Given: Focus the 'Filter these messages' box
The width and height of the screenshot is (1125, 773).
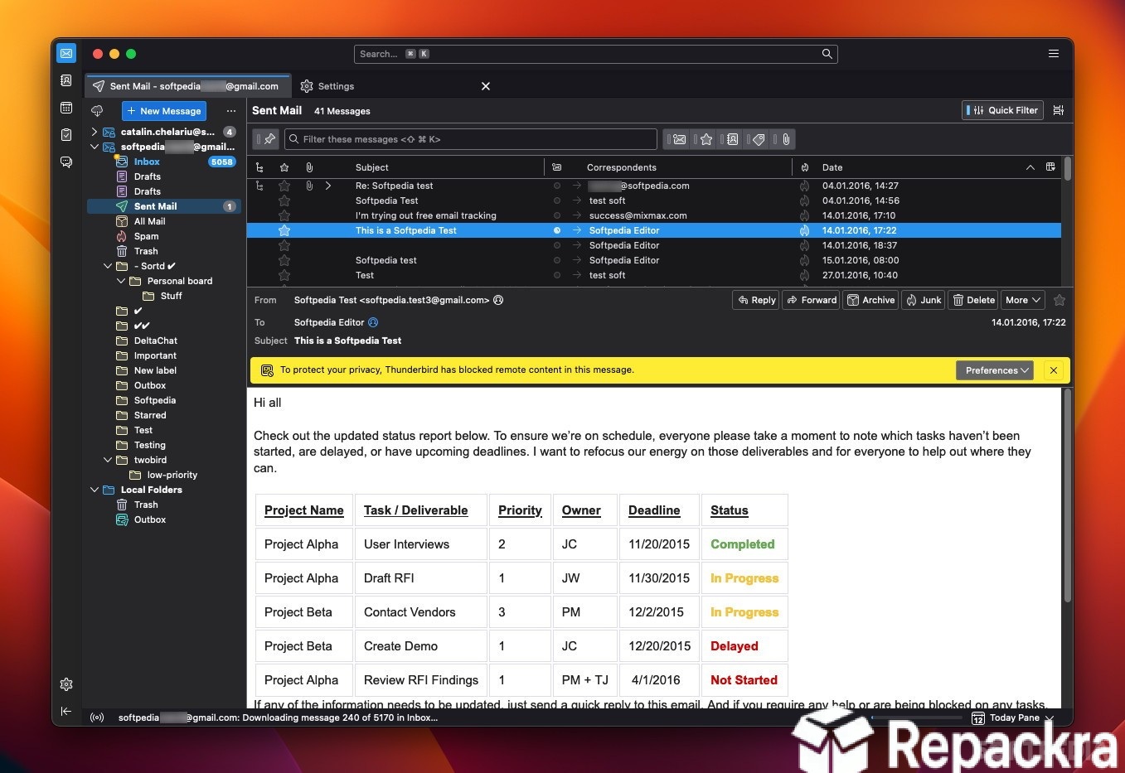Looking at the screenshot, I should 471,139.
